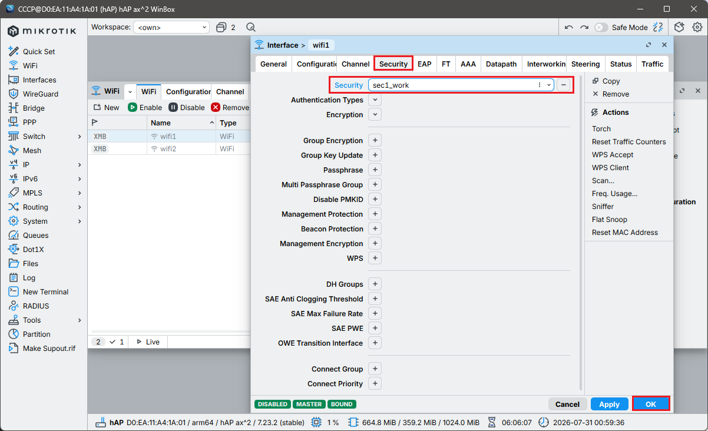
Task: Switch to the Datapath tab
Action: point(501,64)
